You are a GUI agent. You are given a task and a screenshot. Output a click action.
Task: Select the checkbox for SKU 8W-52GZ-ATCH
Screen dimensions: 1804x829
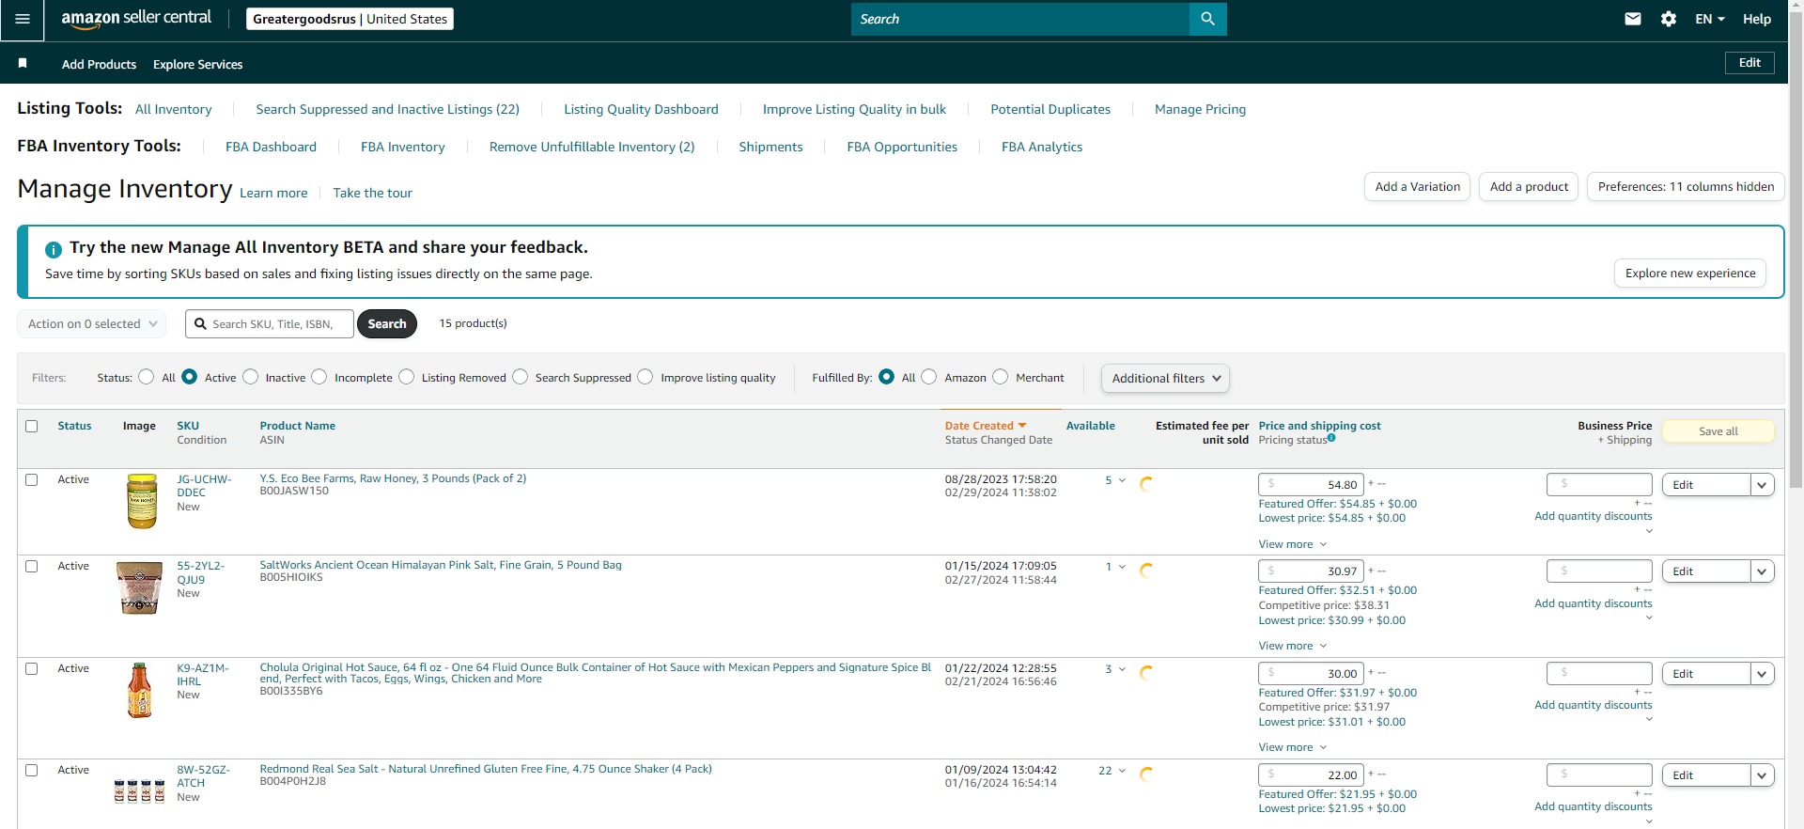click(32, 770)
